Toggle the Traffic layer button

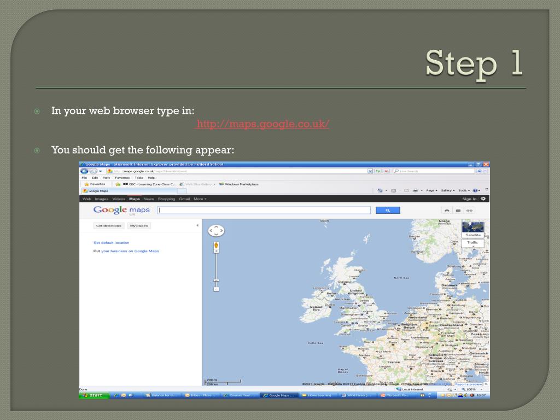473,243
